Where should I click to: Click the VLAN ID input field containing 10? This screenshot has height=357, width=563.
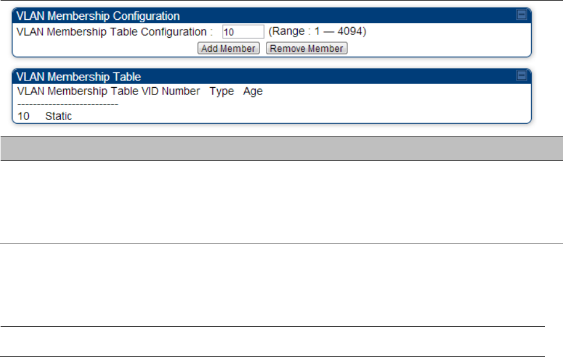[243, 32]
